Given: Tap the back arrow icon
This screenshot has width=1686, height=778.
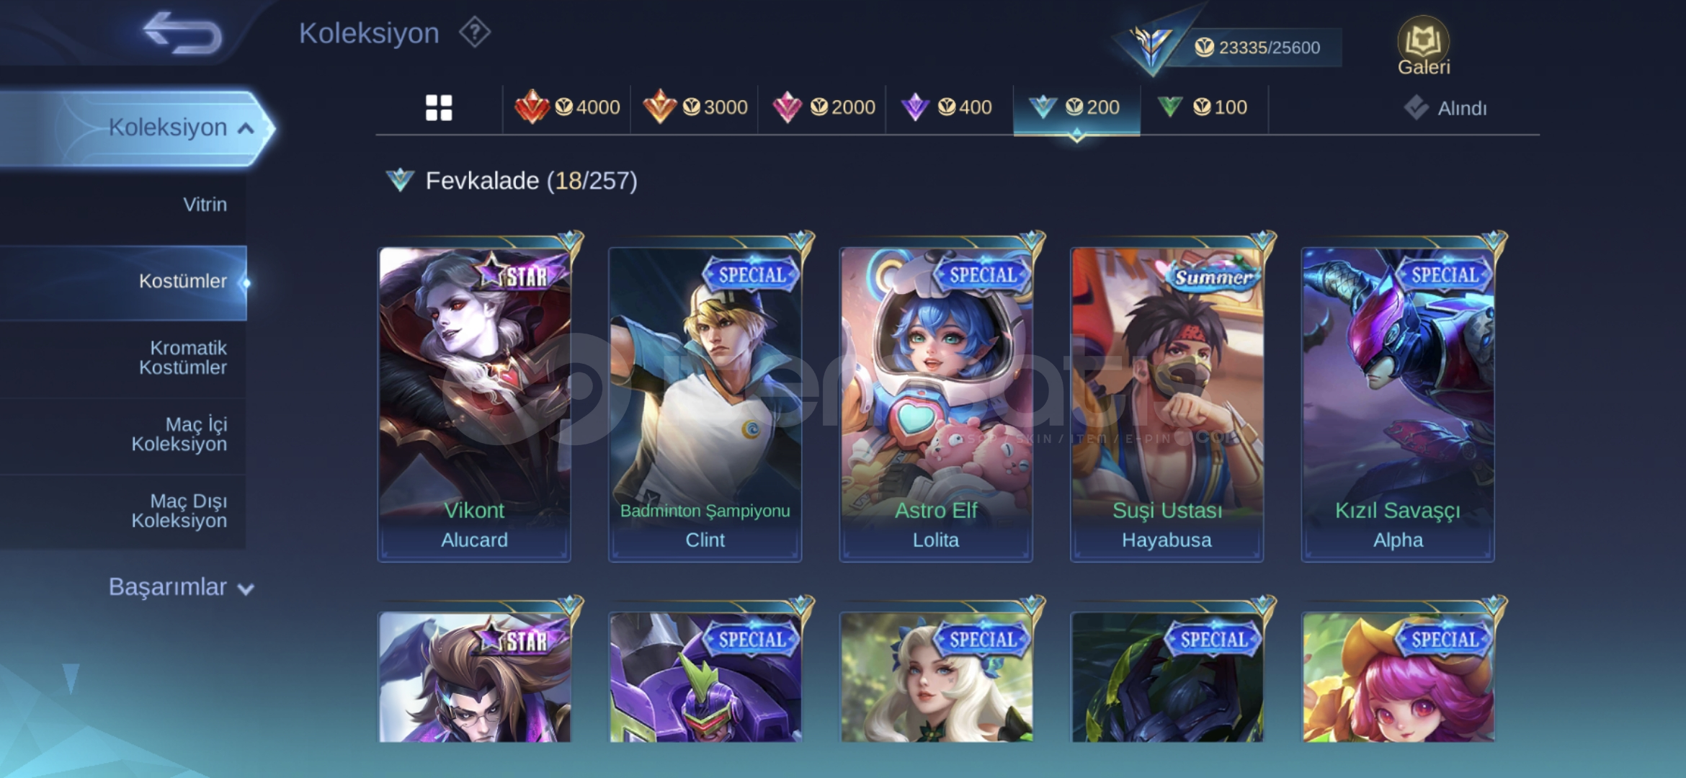Looking at the screenshot, I should click(182, 33).
